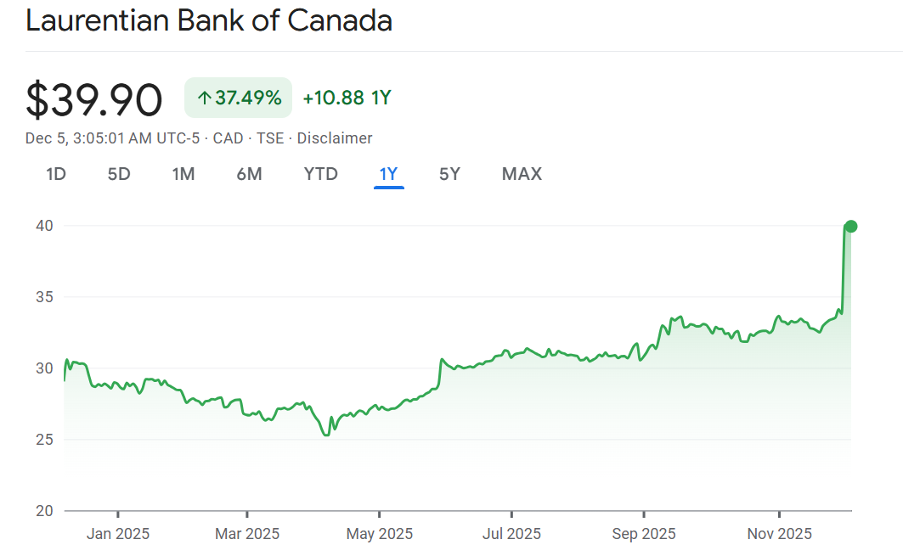This screenshot has height=556, width=903.
Task: Click the Laurentian Bank of Canada title
Action: [x=209, y=21]
